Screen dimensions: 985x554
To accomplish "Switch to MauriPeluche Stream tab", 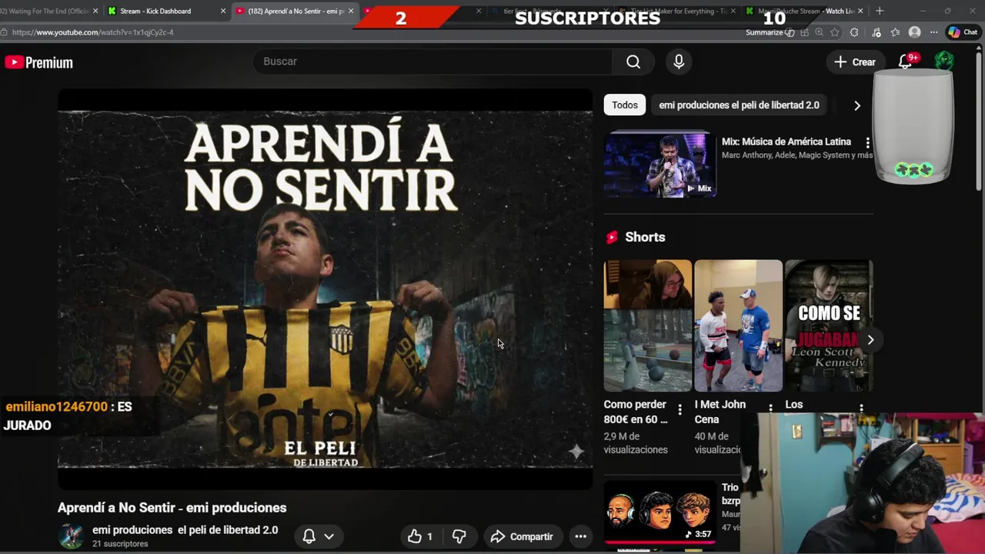I will [x=804, y=11].
